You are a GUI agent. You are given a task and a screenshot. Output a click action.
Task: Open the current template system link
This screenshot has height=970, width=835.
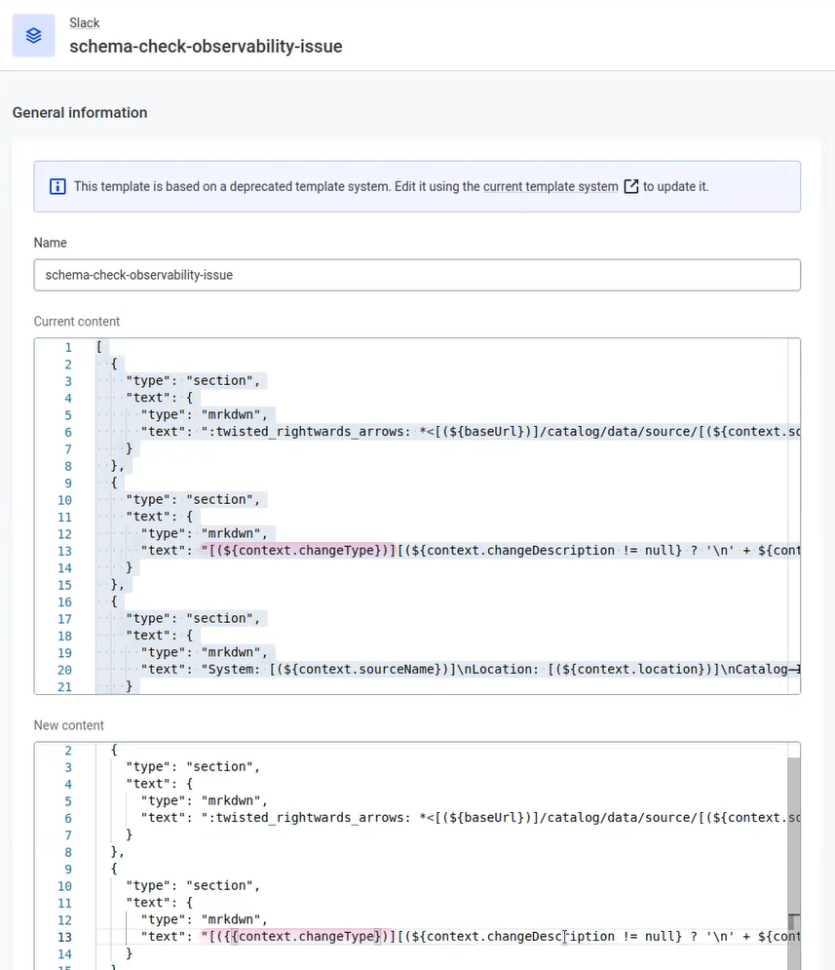550,186
